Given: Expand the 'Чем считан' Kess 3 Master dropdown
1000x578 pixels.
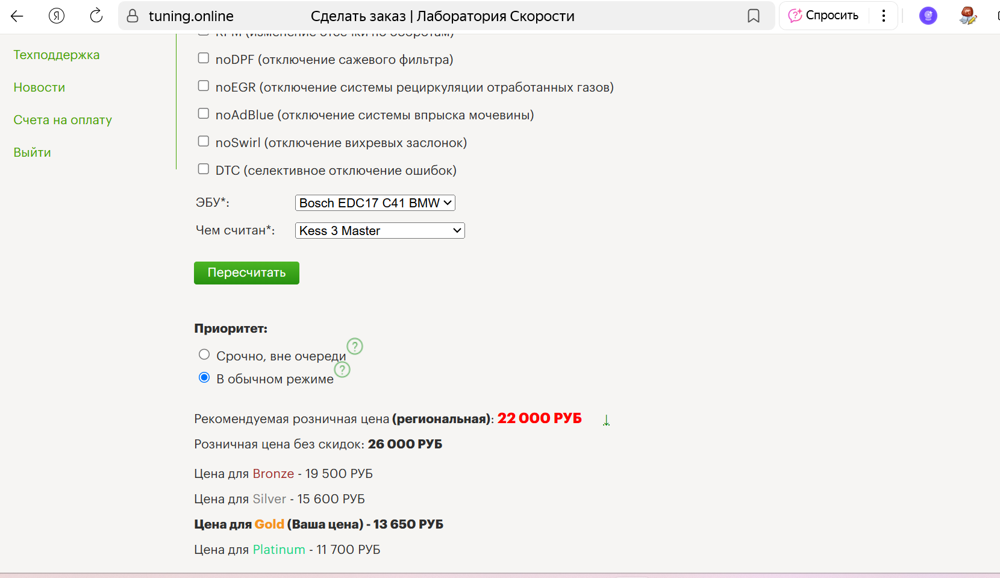Looking at the screenshot, I should coord(380,231).
